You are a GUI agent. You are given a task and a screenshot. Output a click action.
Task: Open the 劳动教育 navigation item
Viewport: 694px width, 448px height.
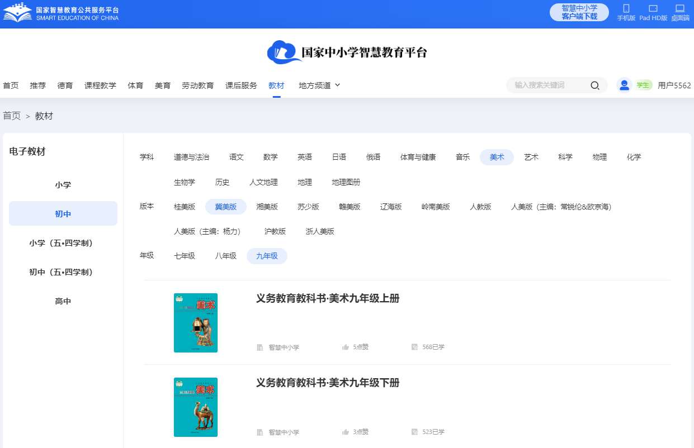pyautogui.click(x=197, y=85)
